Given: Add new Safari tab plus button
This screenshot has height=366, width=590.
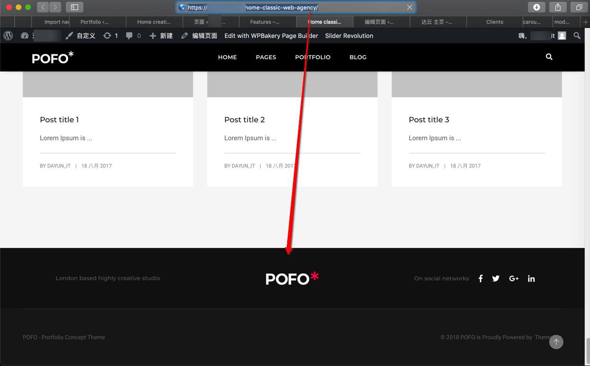Looking at the screenshot, I should [586, 22].
